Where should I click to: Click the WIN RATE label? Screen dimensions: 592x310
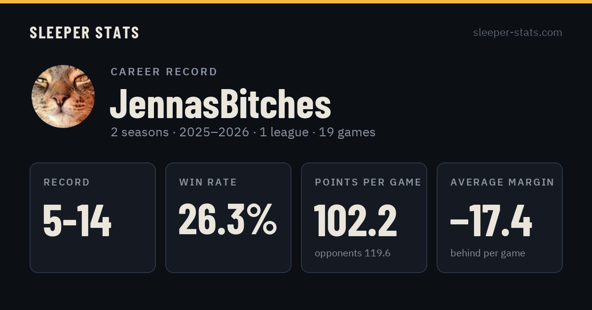coord(208,183)
